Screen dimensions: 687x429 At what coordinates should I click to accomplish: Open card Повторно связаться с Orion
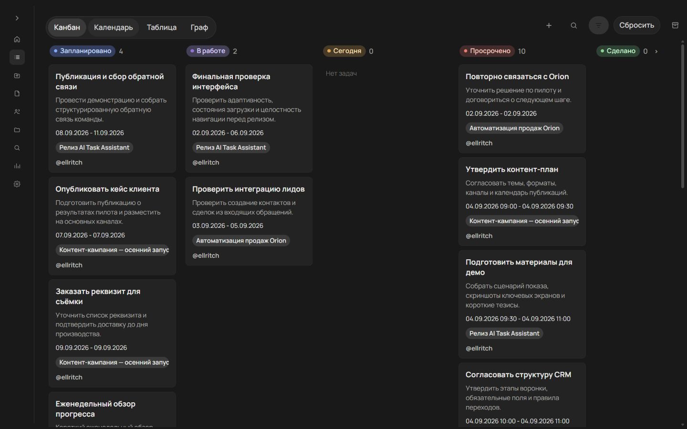(522, 109)
